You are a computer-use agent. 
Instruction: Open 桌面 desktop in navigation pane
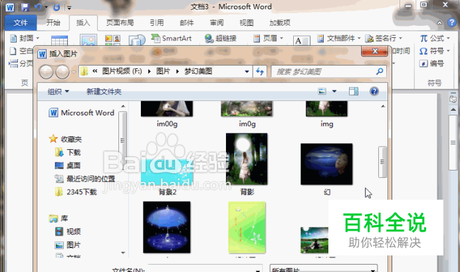[x=68, y=165]
